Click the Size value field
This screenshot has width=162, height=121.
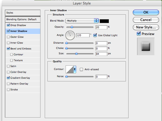[x=101, y=54]
